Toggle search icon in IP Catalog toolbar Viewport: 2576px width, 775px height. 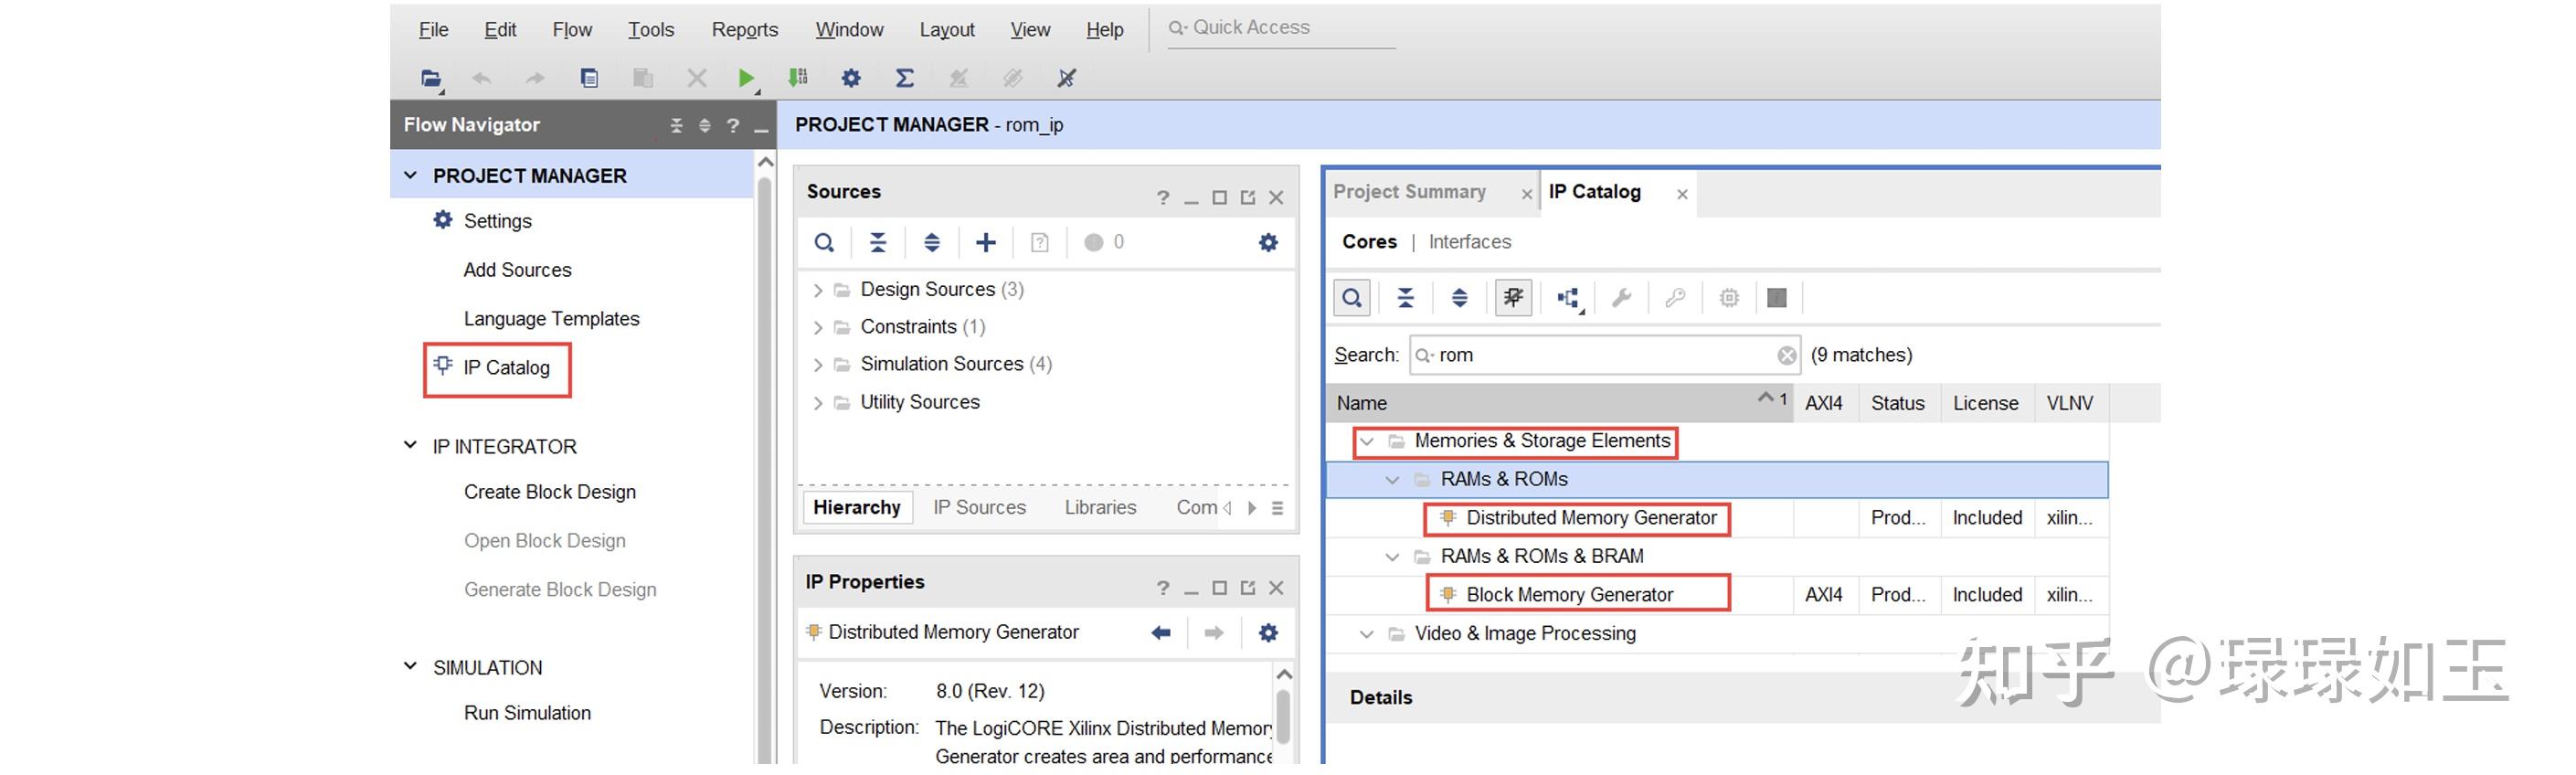(1352, 298)
